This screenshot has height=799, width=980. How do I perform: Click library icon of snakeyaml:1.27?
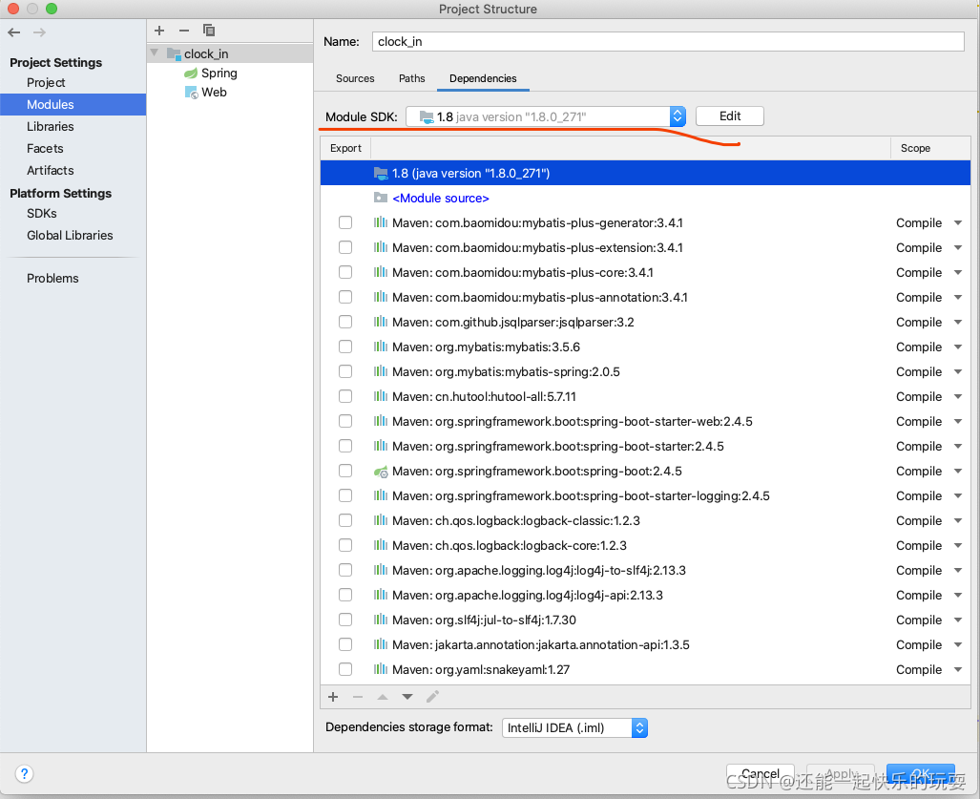(x=381, y=669)
